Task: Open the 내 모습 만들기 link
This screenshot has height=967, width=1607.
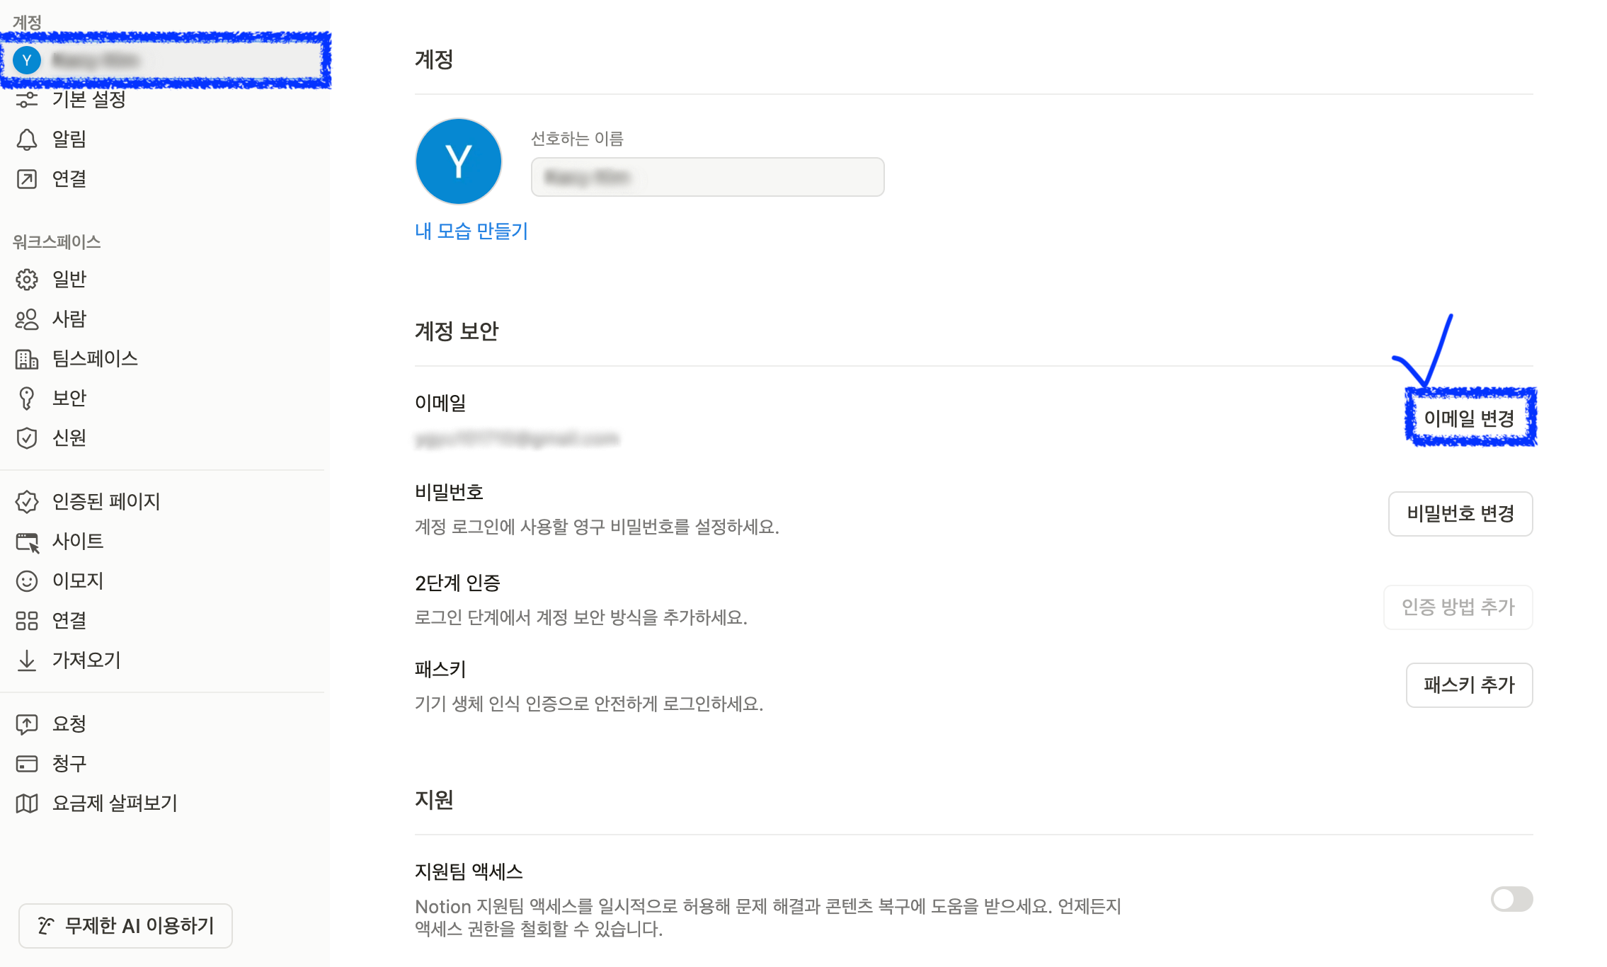Action: 471,231
